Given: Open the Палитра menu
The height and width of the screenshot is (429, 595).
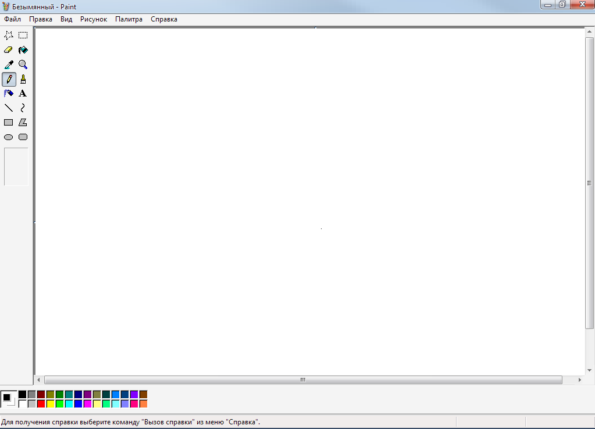Looking at the screenshot, I should click(129, 19).
